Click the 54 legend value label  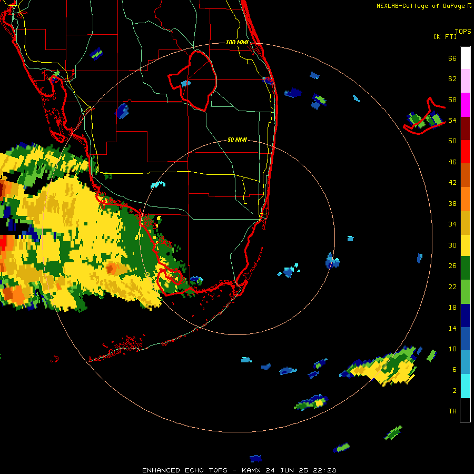point(452,120)
